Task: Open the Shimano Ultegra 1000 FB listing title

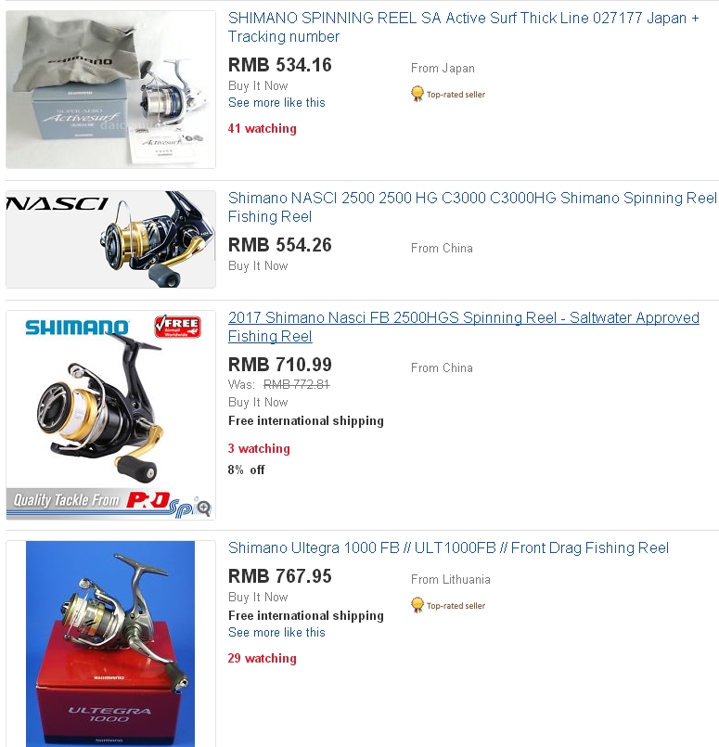Action: click(448, 547)
